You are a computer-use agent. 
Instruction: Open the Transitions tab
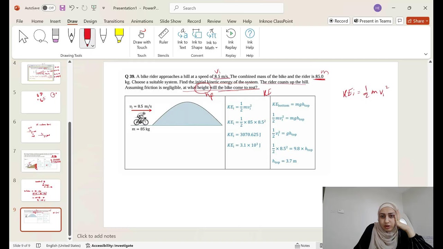[x=114, y=21]
